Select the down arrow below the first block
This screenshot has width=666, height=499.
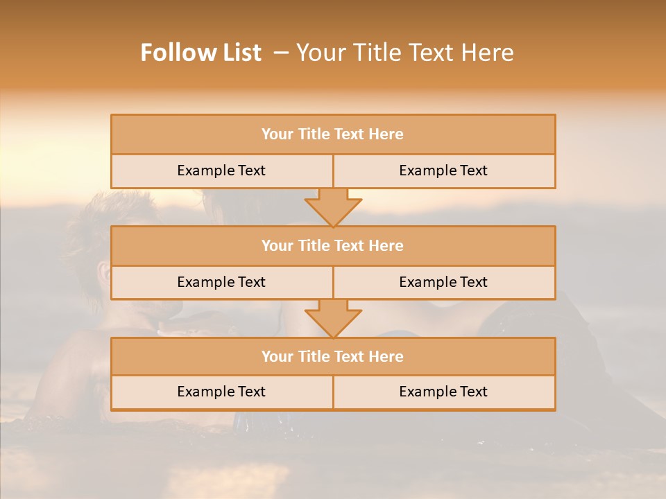[333, 207]
